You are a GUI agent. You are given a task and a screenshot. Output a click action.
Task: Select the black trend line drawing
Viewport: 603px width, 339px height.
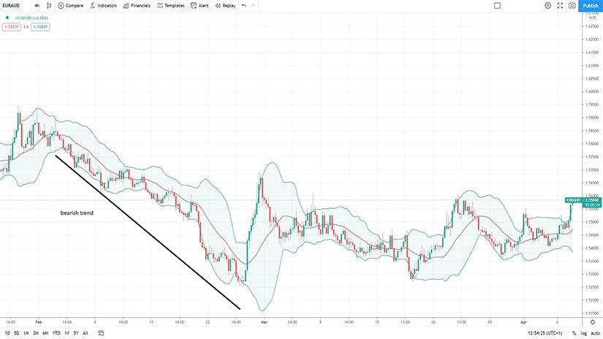coord(148,232)
